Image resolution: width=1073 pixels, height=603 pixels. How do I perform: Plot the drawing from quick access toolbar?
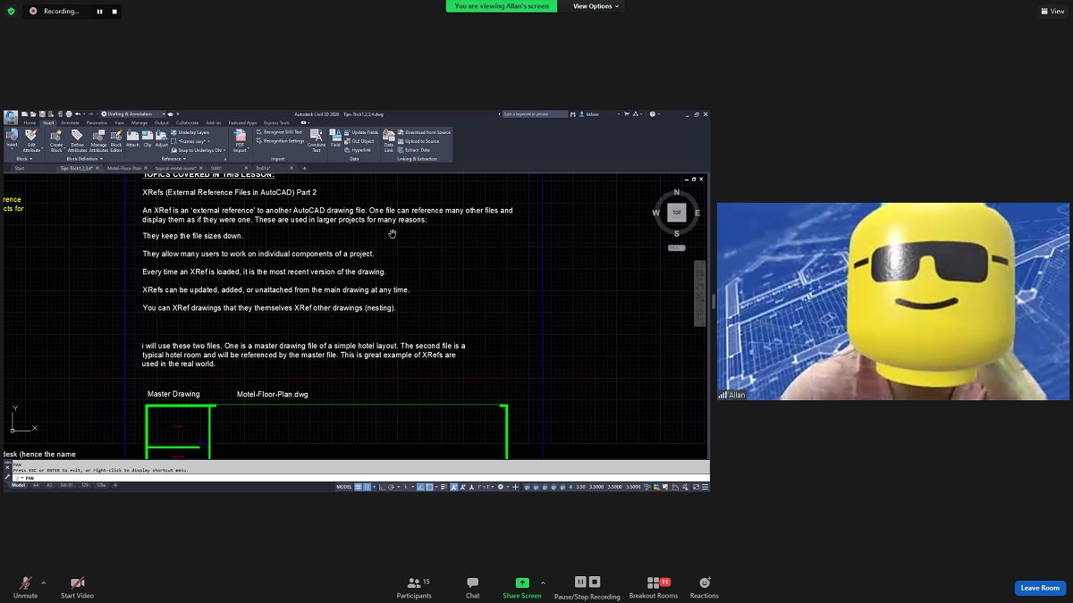[x=69, y=114]
